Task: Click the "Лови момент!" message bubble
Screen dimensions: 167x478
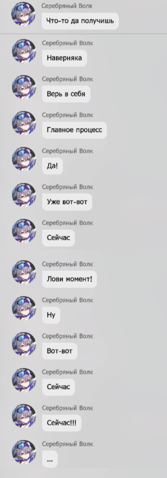Action: coord(69,279)
